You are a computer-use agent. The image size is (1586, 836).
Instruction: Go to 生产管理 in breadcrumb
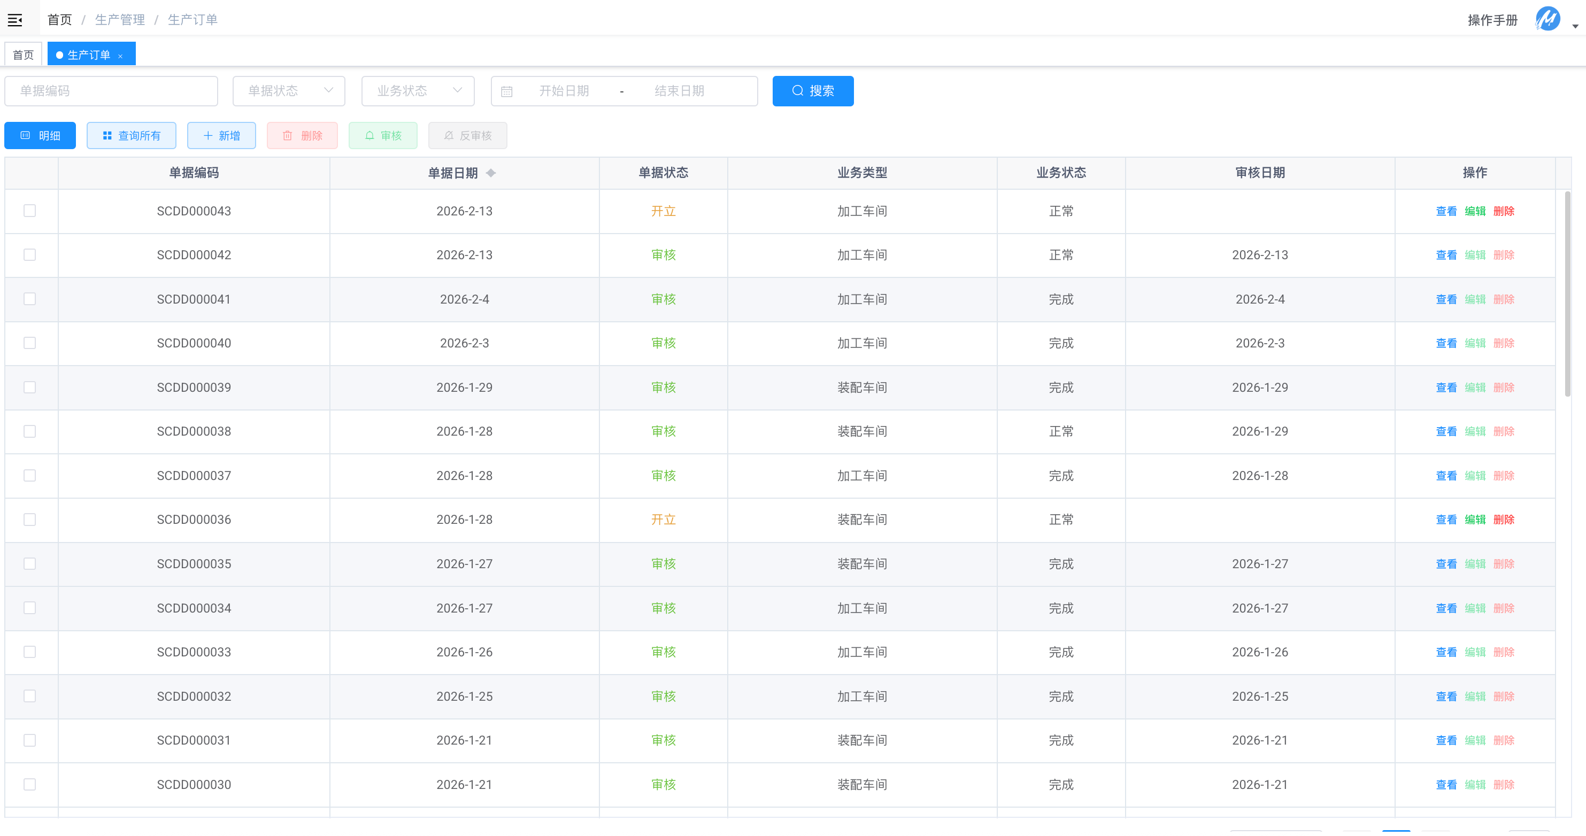[119, 20]
